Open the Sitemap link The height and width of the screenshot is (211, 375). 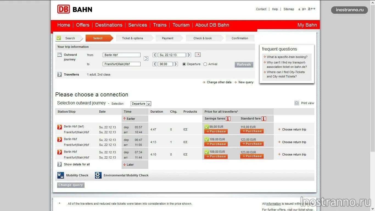[289, 9]
